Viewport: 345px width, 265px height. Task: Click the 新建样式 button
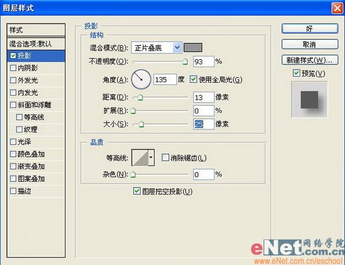point(310,60)
